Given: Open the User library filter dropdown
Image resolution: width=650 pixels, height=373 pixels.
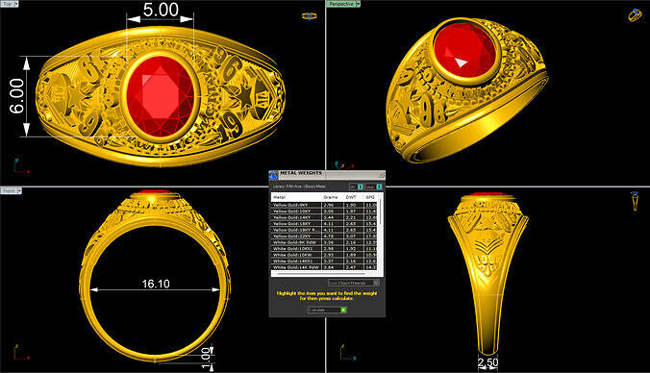Looking at the screenshot, I should pyautogui.click(x=373, y=186).
